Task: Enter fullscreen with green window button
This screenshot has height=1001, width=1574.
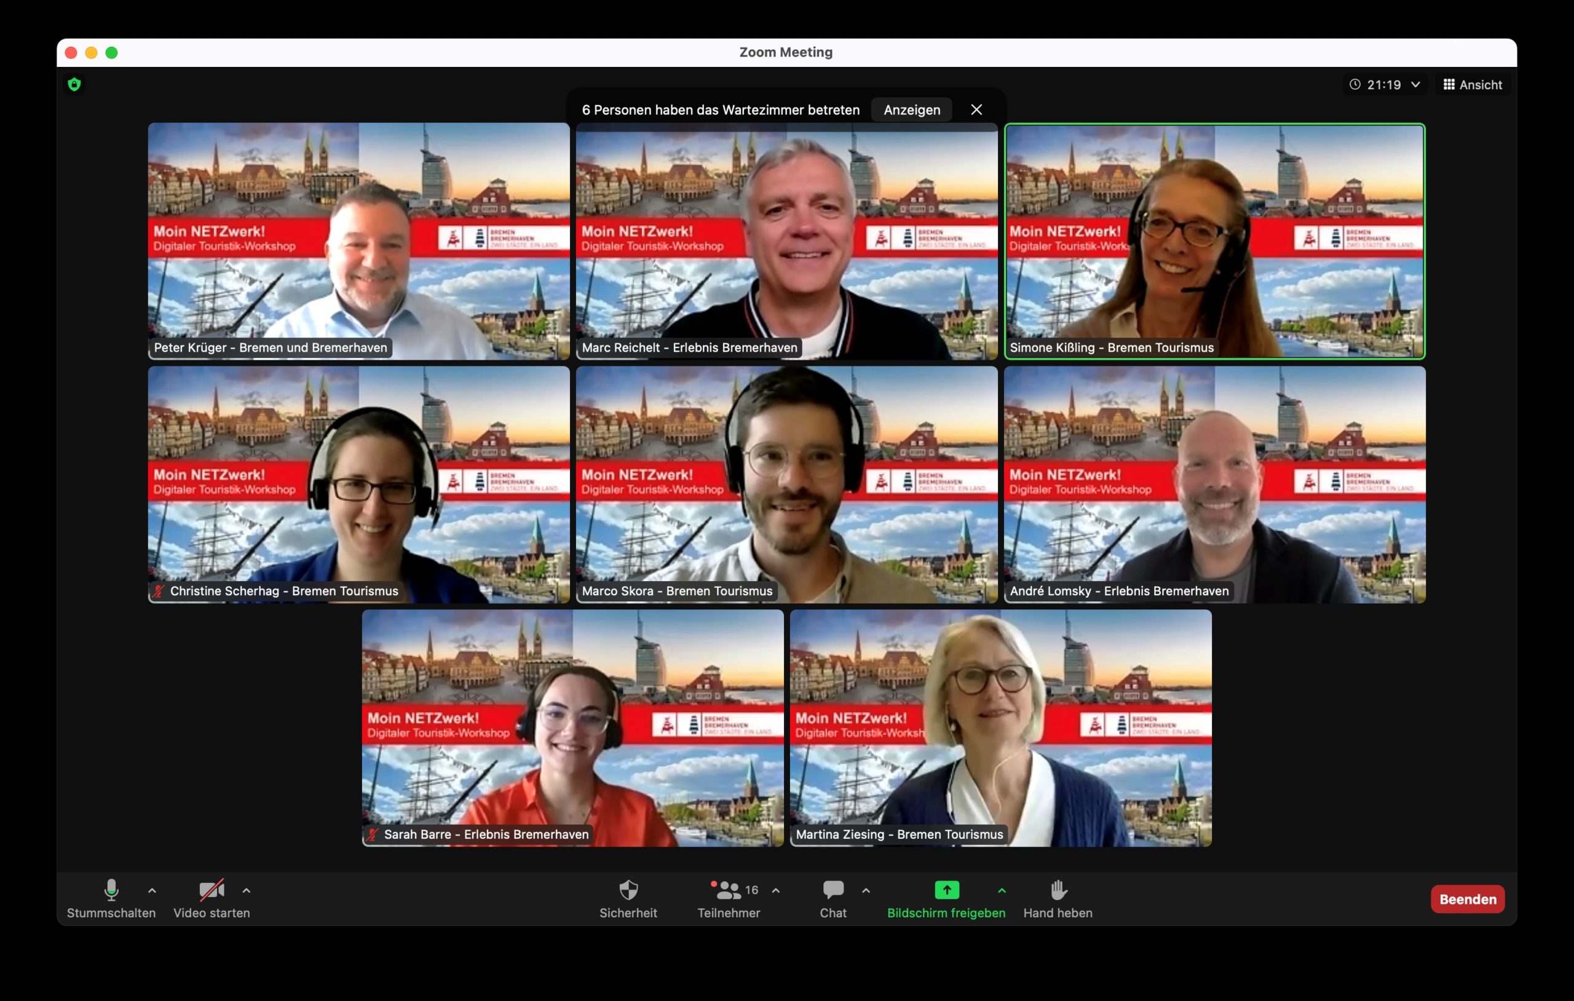Action: [x=112, y=53]
